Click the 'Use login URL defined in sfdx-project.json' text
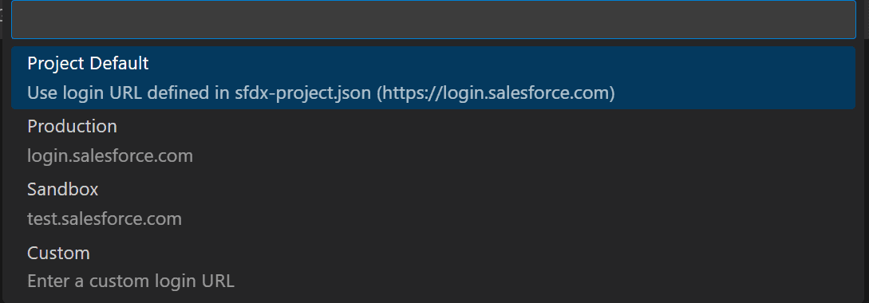869x303 pixels. click(x=199, y=93)
